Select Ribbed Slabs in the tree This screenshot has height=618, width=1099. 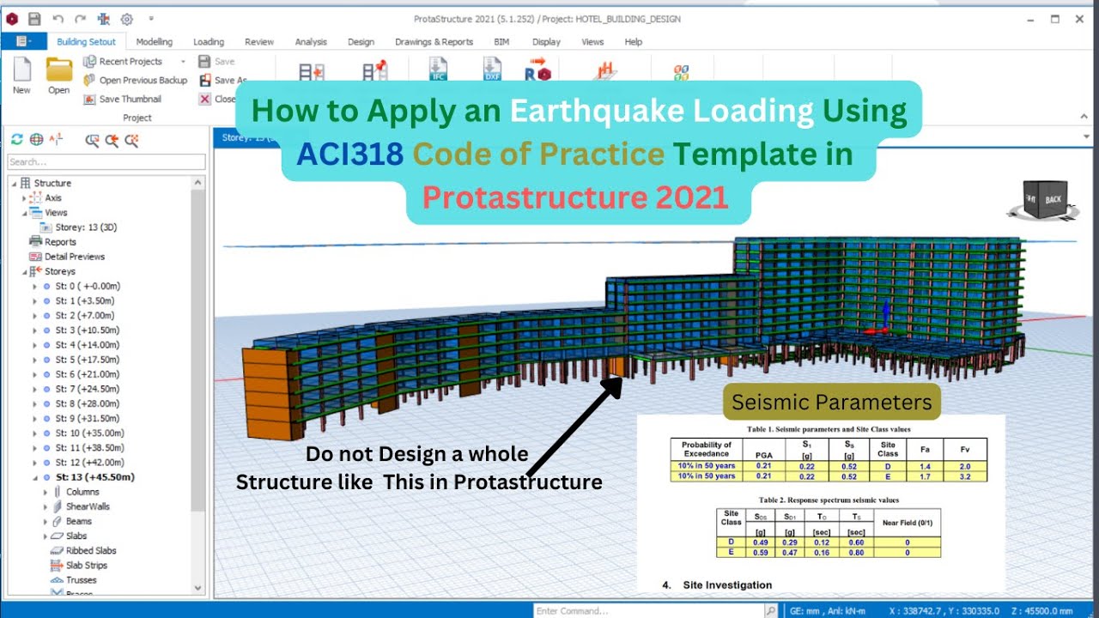tap(84, 551)
